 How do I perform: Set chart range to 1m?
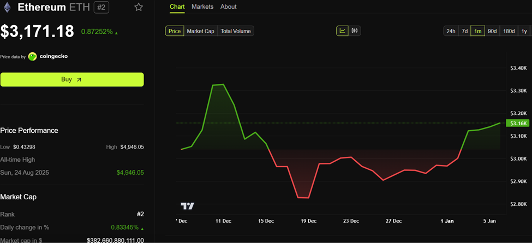click(x=478, y=31)
